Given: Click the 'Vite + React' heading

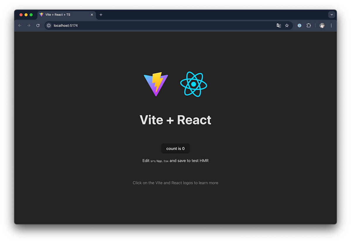Looking at the screenshot, I should coord(175,120).
